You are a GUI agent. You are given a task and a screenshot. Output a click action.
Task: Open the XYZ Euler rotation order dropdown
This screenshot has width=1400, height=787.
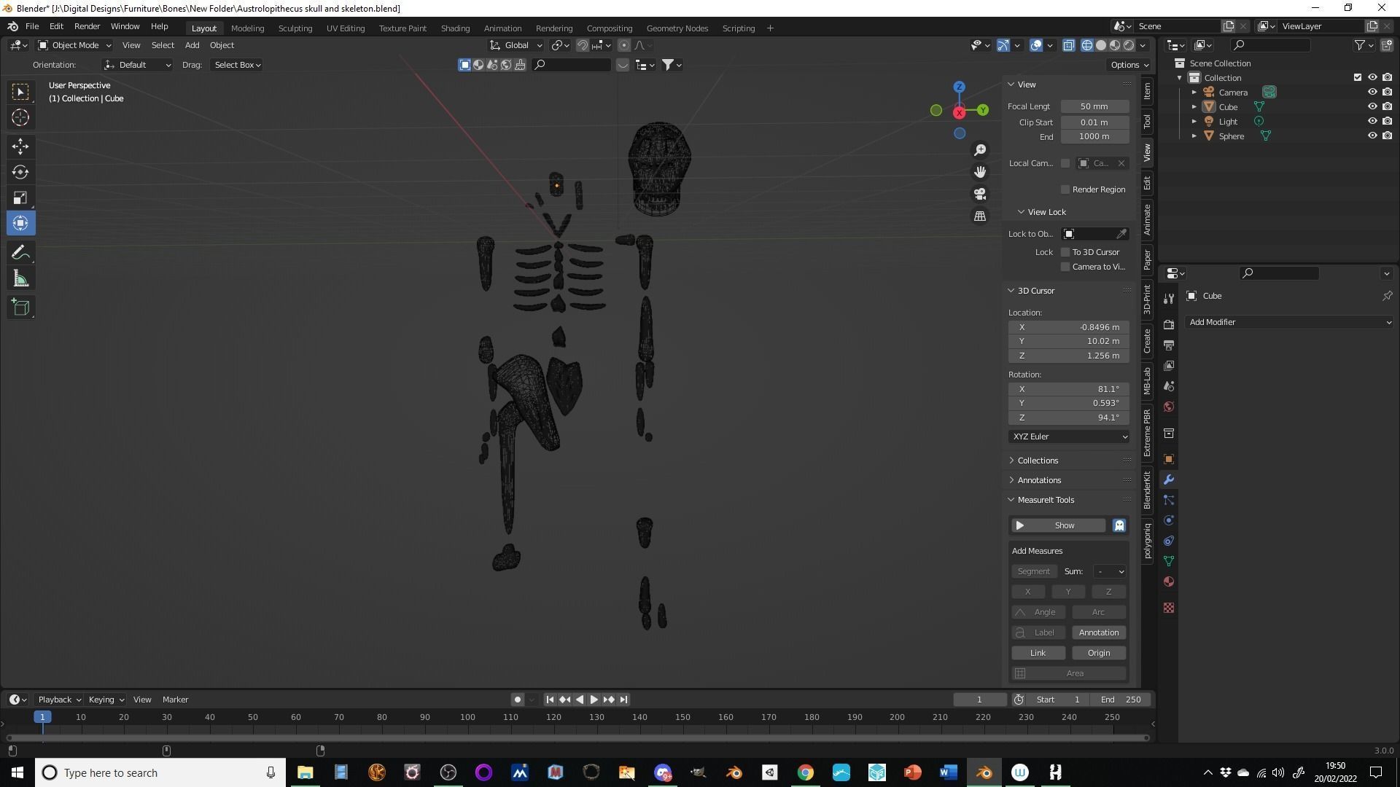(x=1068, y=436)
